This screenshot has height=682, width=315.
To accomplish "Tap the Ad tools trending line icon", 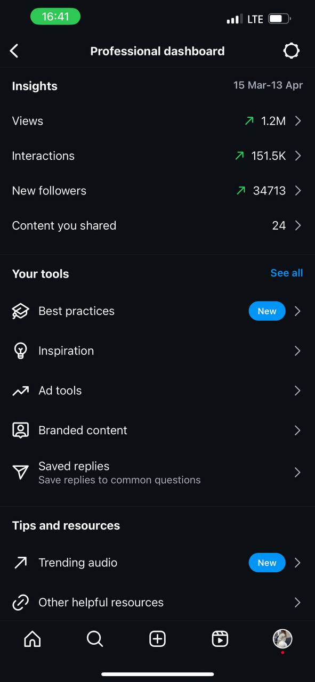I will coord(20,391).
